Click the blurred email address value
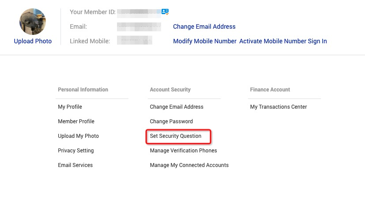Viewport: 365px width, 201px height. 139,27
